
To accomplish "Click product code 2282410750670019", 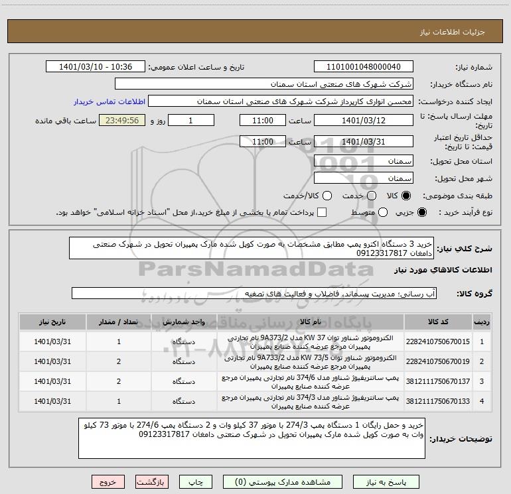I will click(x=438, y=361).
